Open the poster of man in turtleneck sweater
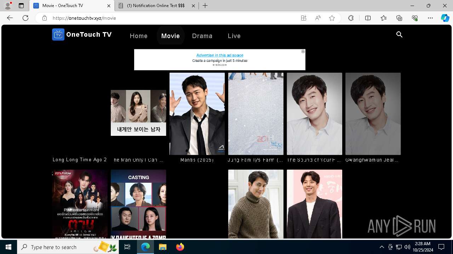453x254 pixels. point(256,204)
